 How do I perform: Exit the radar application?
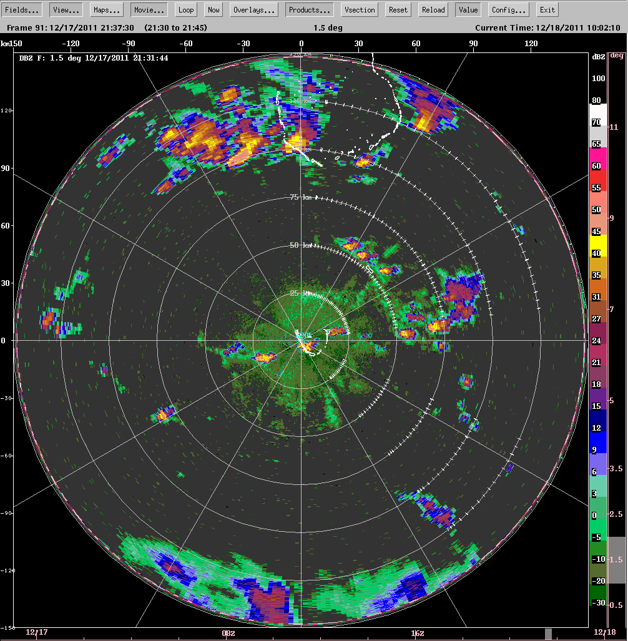pyautogui.click(x=546, y=9)
